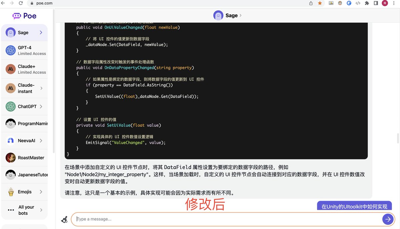Click the share page icon in address bar
400x229 pixels.
tap(311, 3)
